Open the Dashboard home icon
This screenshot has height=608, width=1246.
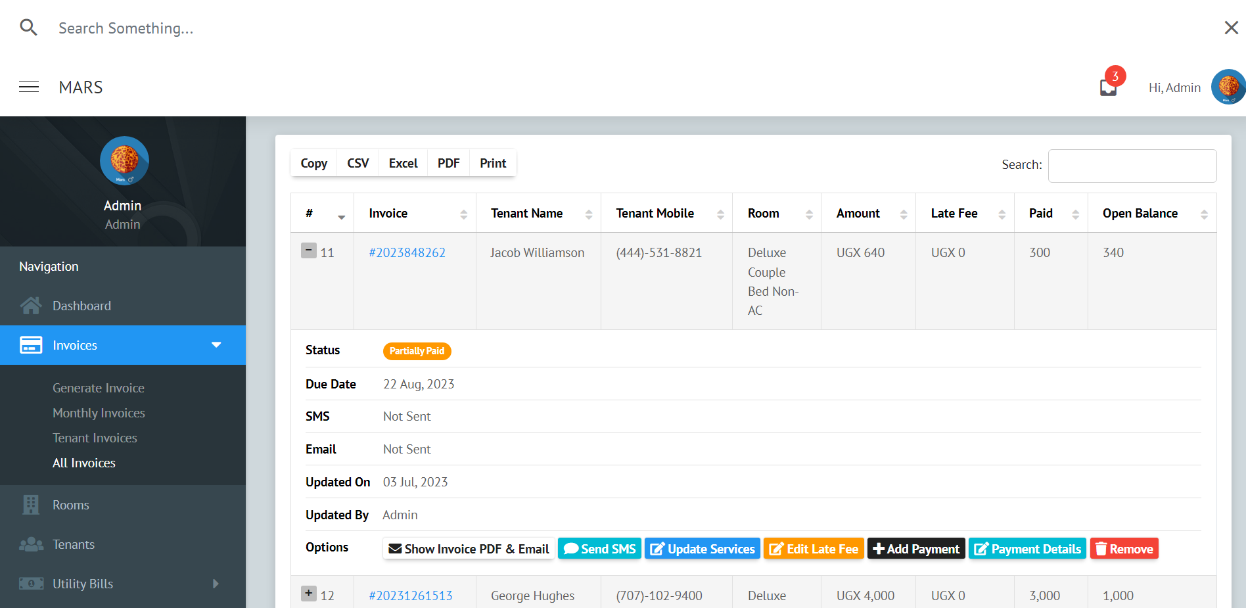click(x=31, y=306)
